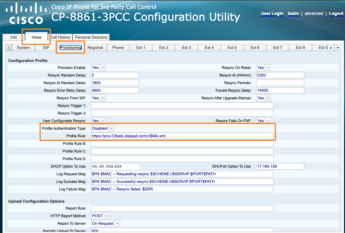The width and height of the screenshot is (345, 233).
Task: Click the Resync At Random Delay field
Action: point(115,83)
